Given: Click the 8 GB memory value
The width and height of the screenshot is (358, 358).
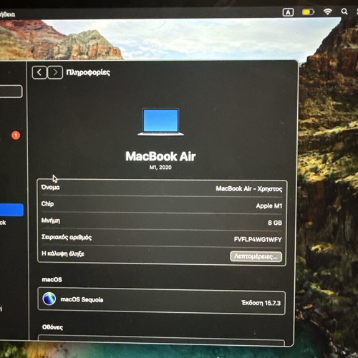Looking at the screenshot, I should [x=275, y=223].
